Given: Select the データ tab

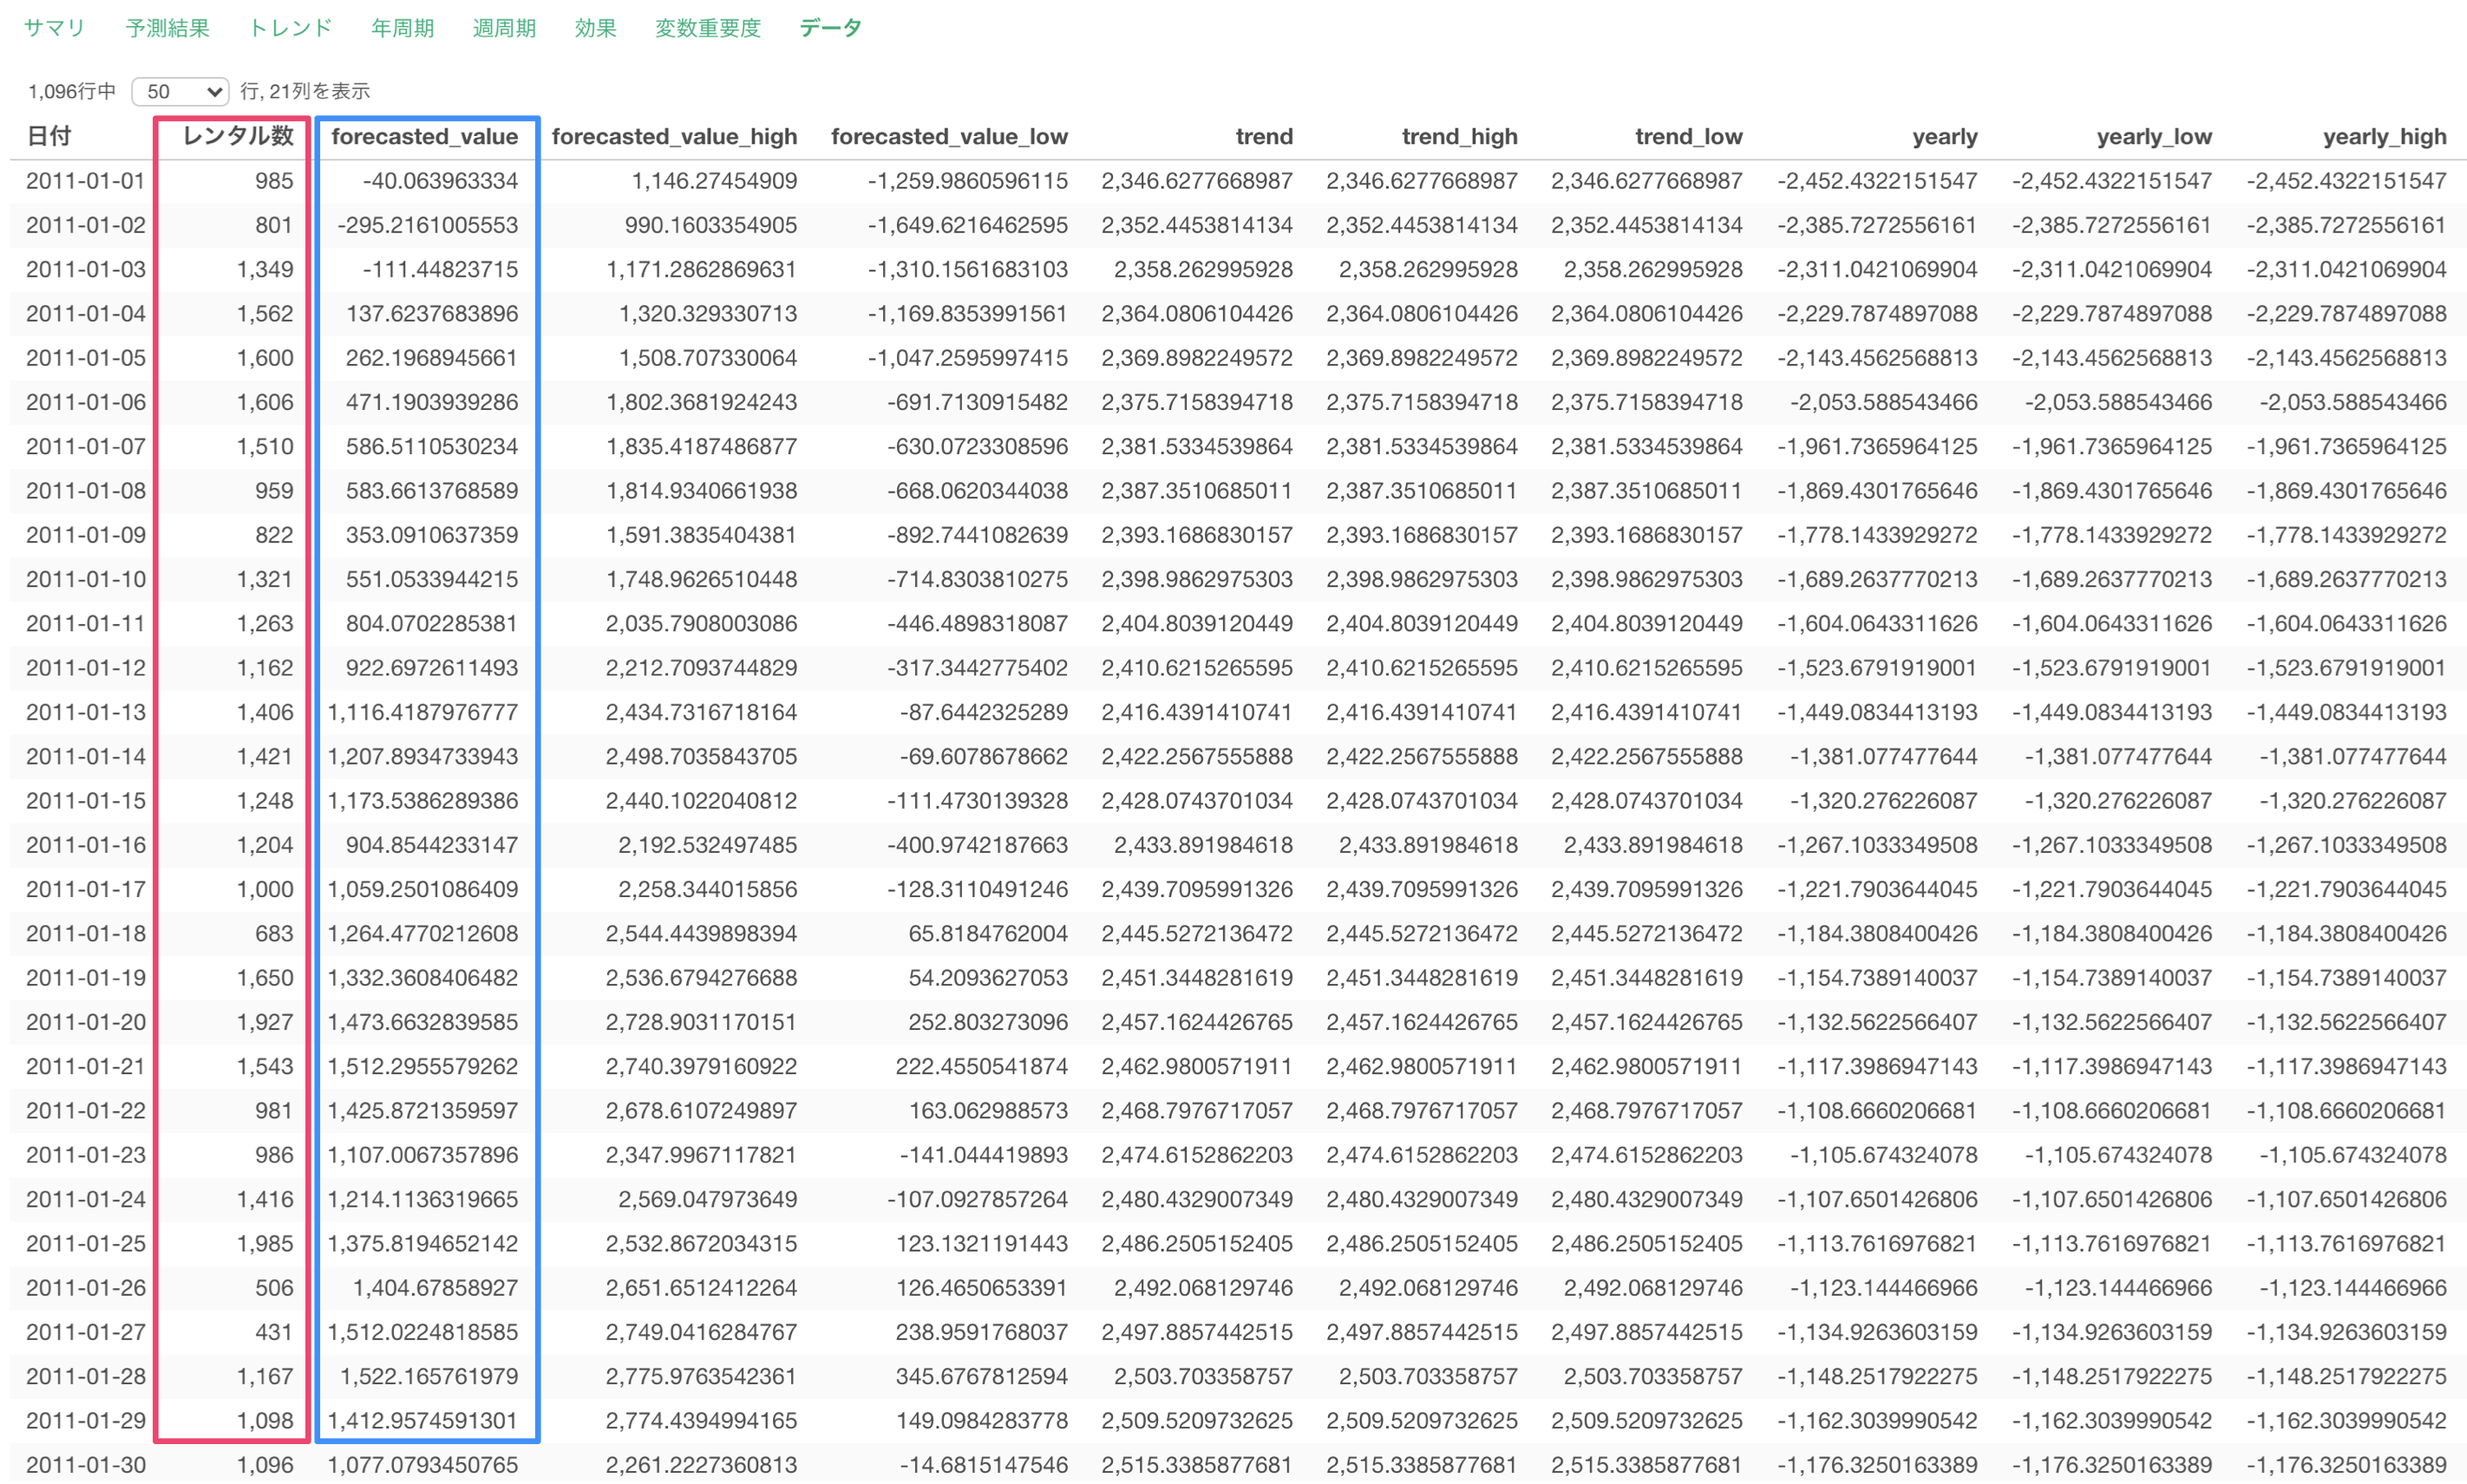Looking at the screenshot, I should pyautogui.click(x=829, y=28).
